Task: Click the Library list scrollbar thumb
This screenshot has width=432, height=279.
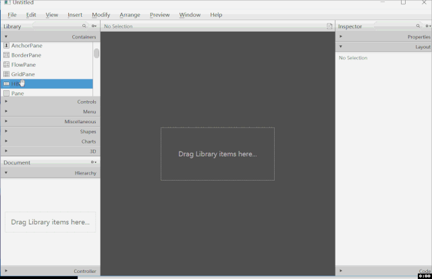Action: coord(97,53)
